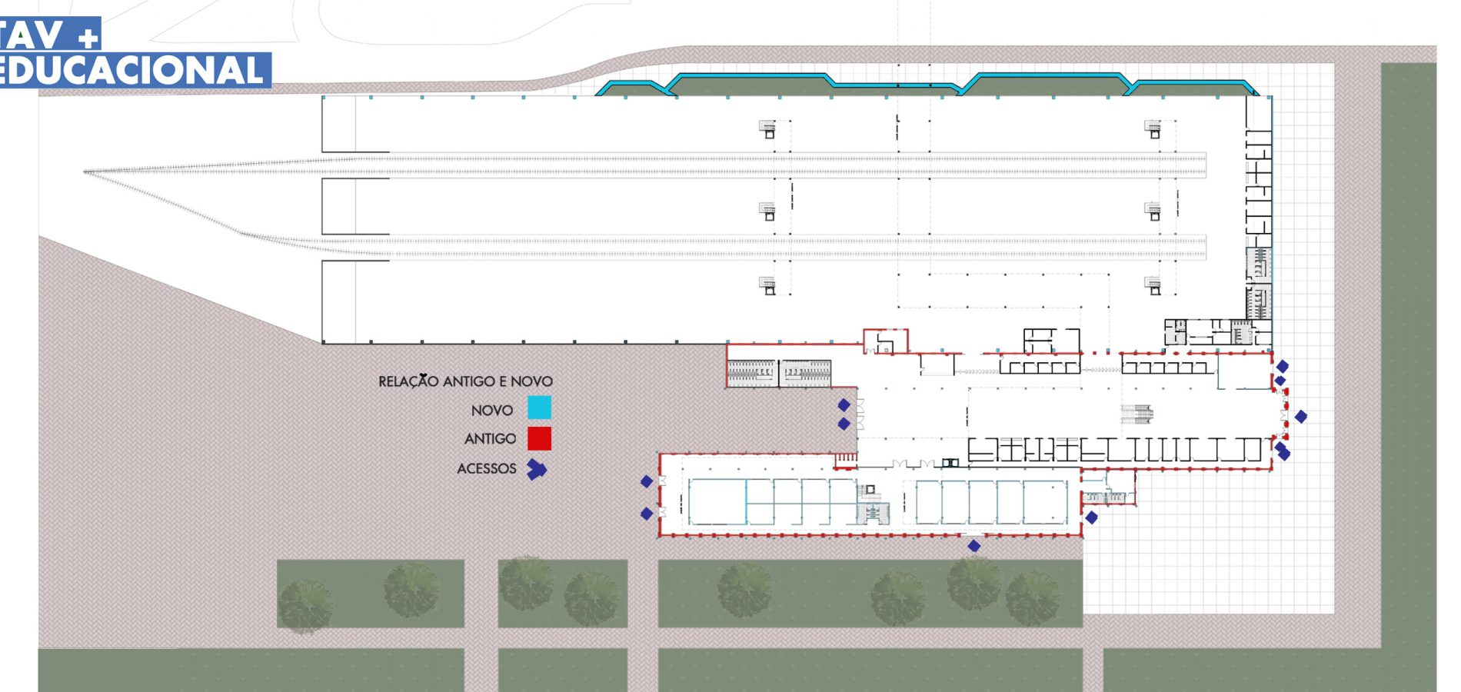Click the 'TAV +' title banner text

tap(49, 35)
